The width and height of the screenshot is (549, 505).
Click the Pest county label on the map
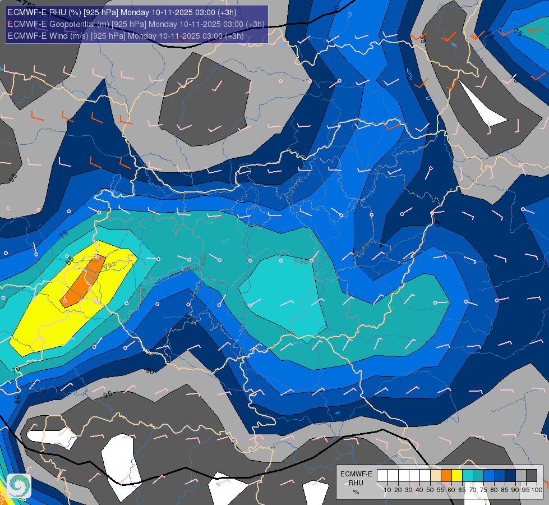[x=301, y=261]
